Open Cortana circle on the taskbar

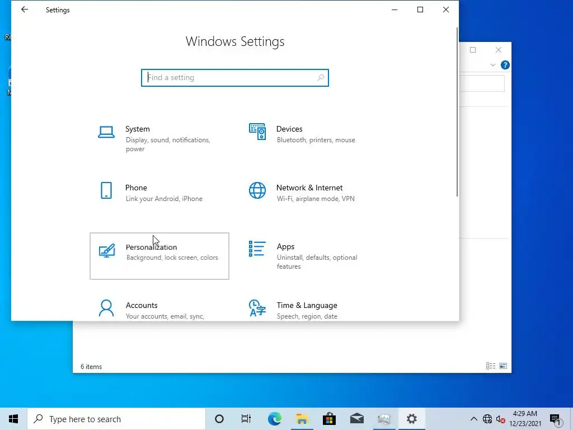[x=219, y=419]
